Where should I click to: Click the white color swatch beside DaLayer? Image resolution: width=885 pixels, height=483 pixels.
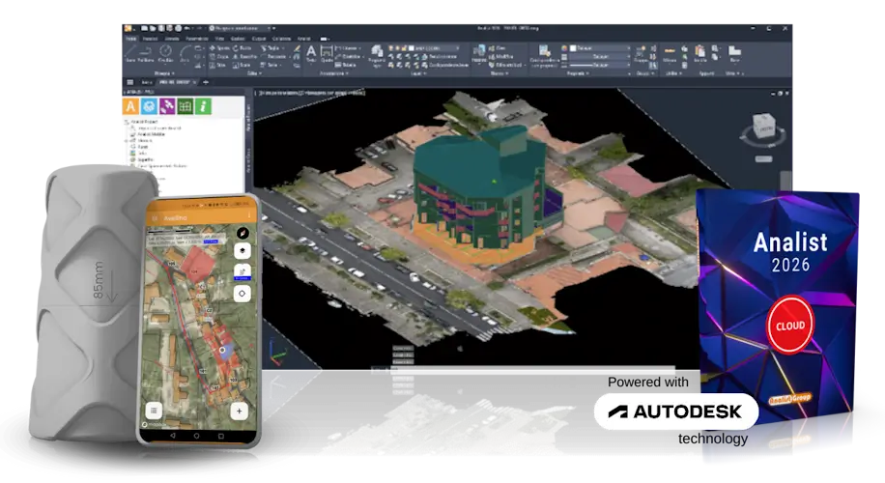(x=573, y=48)
